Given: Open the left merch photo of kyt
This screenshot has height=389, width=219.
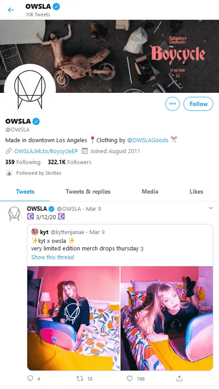Looking at the screenshot, I should coord(73,318).
